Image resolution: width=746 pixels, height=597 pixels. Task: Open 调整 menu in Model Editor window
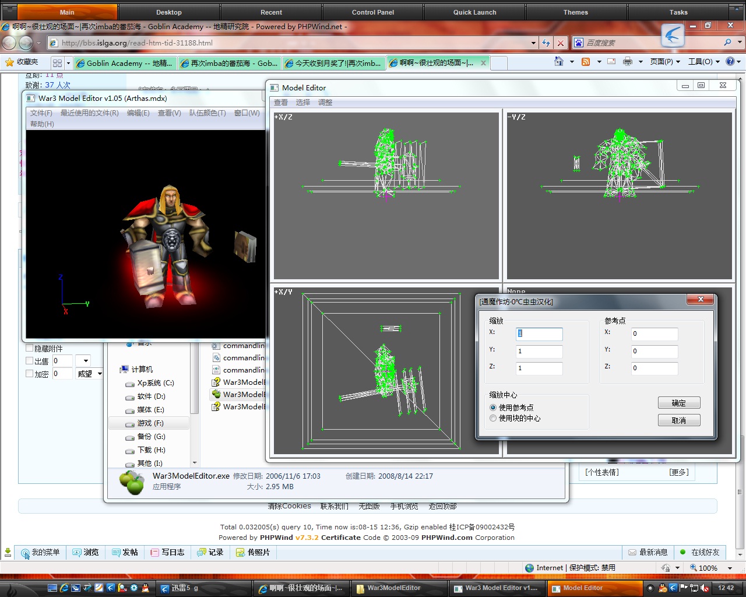(x=325, y=103)
